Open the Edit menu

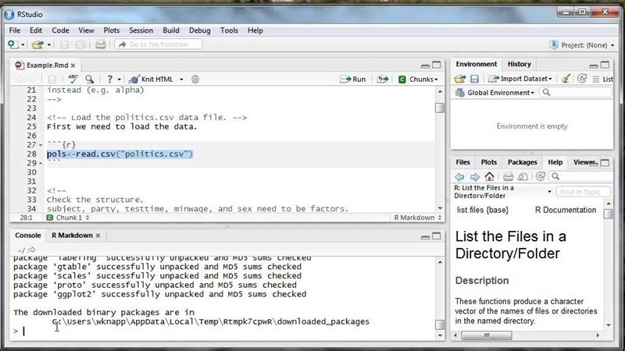coord(36,30)
